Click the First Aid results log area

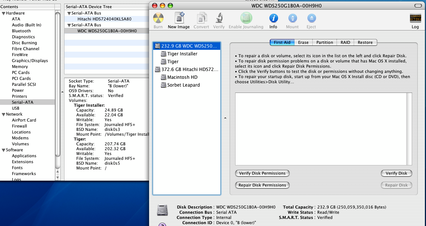click(x=323, y=129)
